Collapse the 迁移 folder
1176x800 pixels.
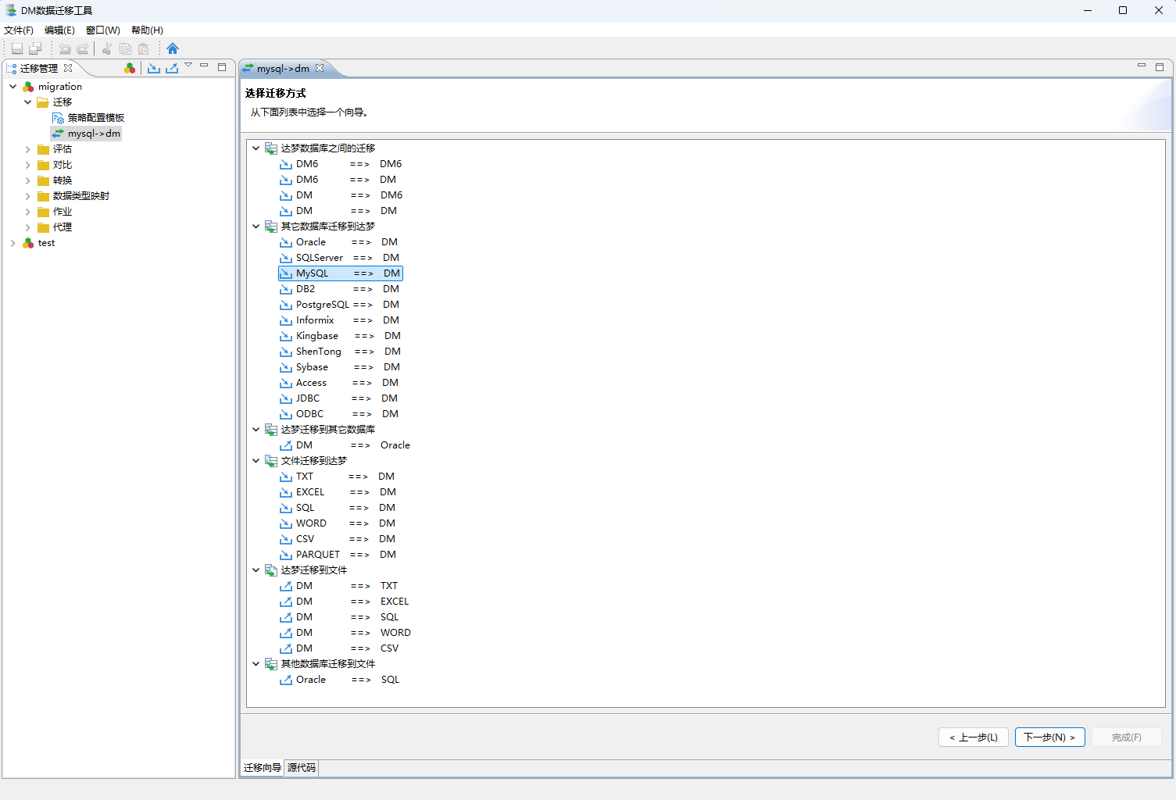click(x=27, y=102)
